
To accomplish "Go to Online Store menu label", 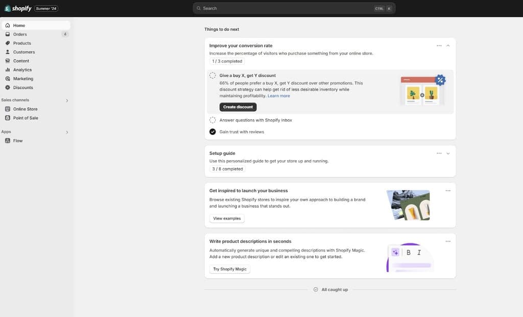I will [26, 109].
